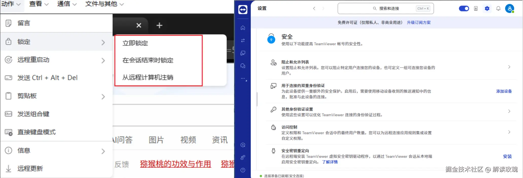The width and height of the screenshot is (523, 178).
Task: Switch to the 资讯 search tab
Action: 220,140
